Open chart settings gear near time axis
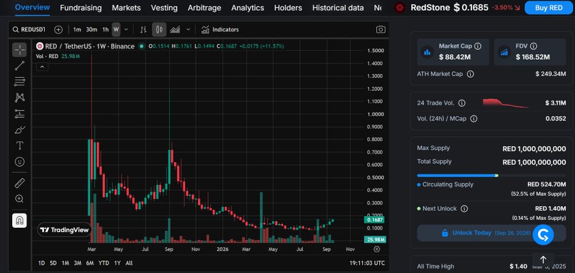The image size is (575, 273). [x=376, y=249]
